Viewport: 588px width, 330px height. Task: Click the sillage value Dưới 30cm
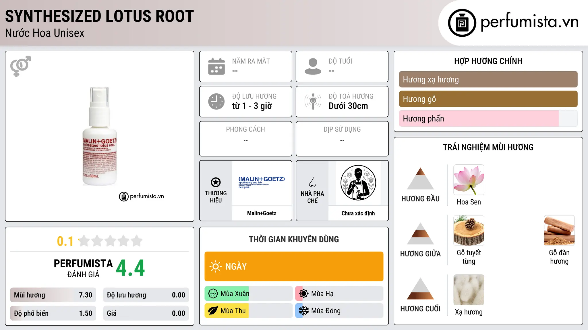(x=348, y=106)
